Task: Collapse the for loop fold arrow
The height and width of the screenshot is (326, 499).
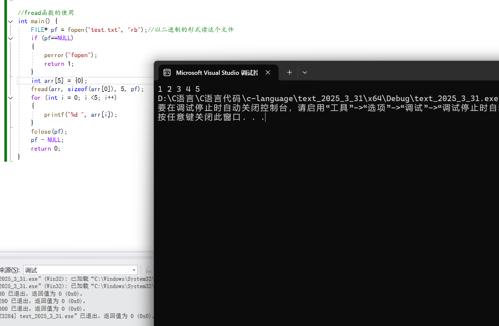Action: pos(11,98)
